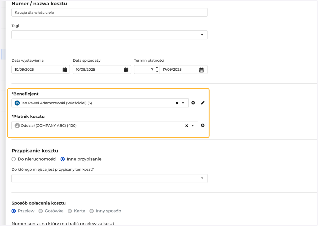Increase payment term days
318x226 pixels.
click(157, 67)
